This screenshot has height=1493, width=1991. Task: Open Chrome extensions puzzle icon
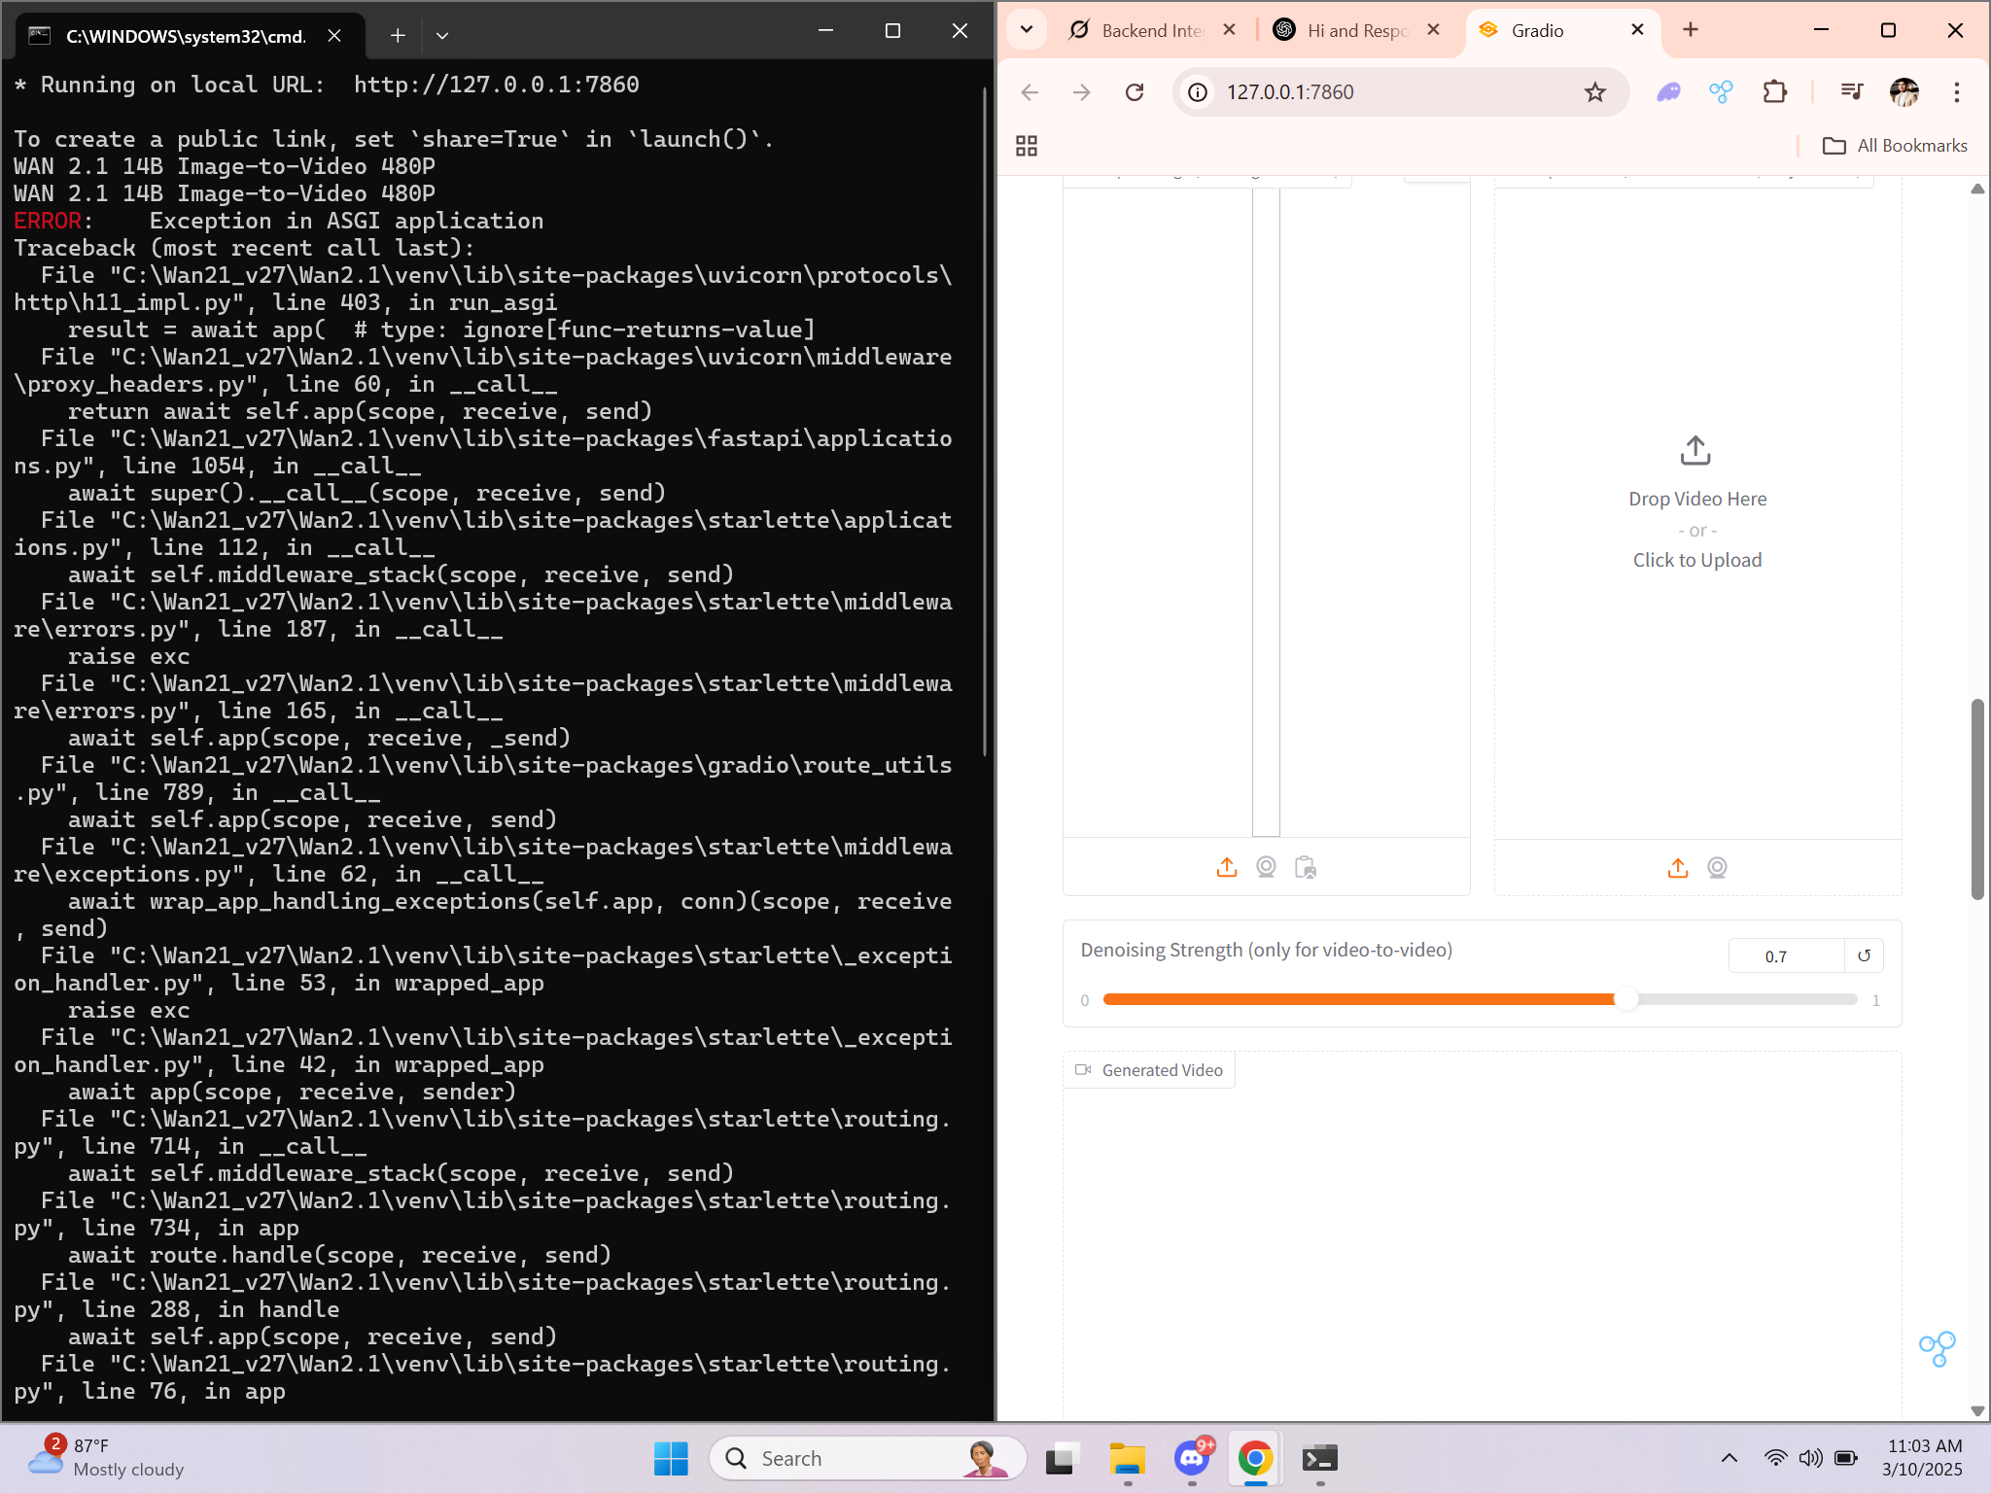pos(1774,92)
